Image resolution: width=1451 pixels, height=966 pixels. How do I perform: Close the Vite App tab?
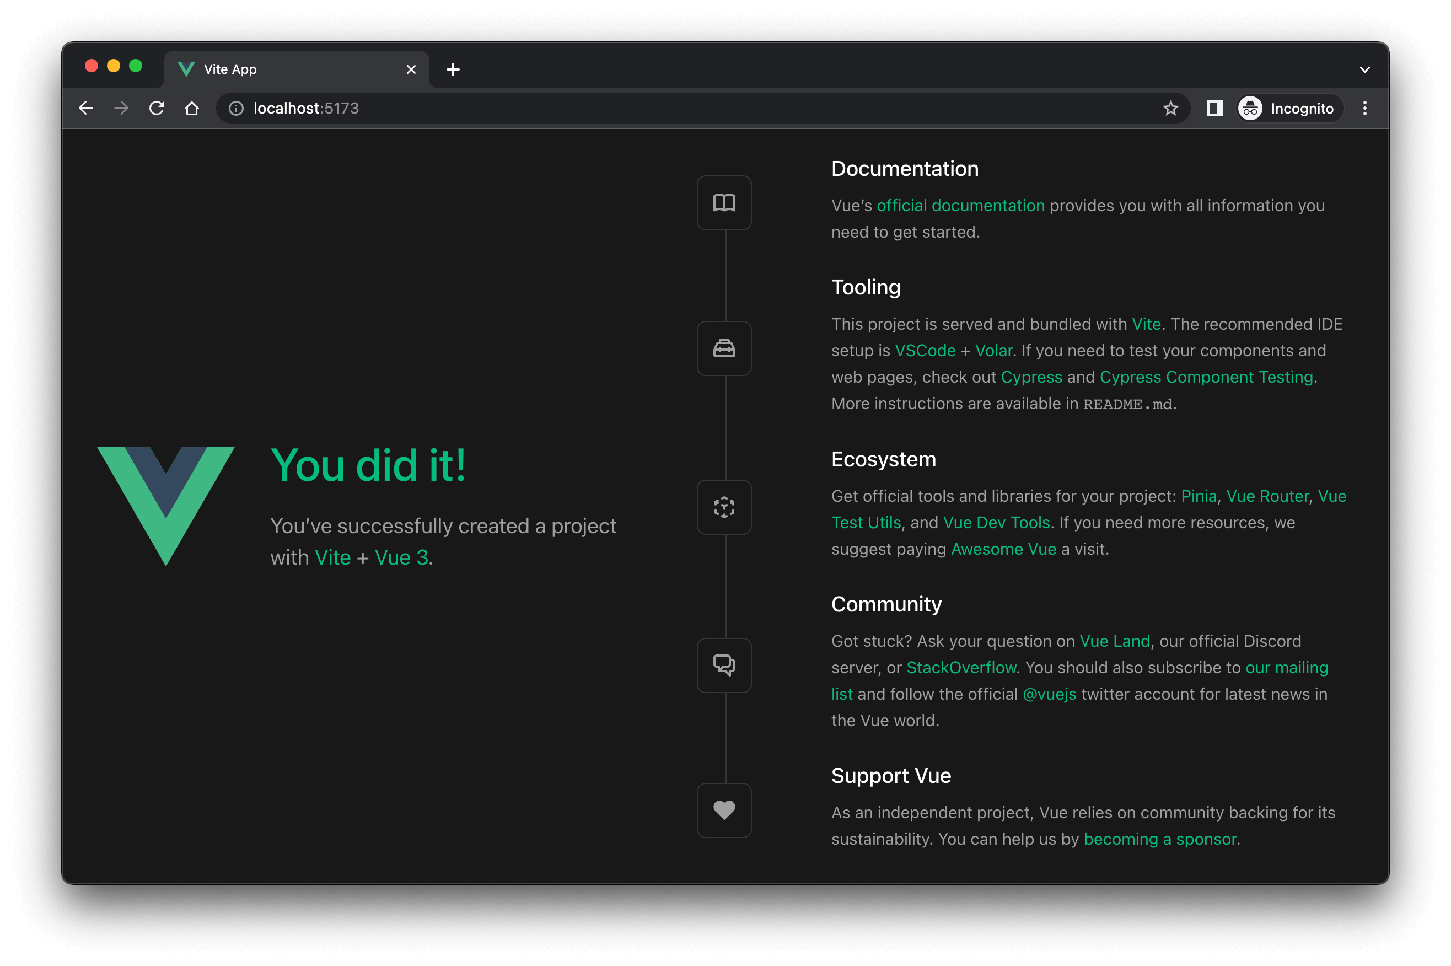pos(411,69)
